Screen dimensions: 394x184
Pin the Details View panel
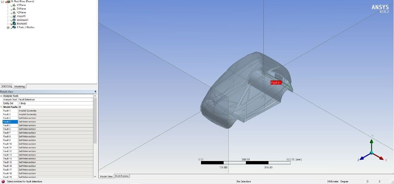[x=95, y=92]
